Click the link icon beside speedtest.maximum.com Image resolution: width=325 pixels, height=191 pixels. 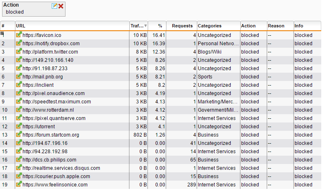click(19, 101)
